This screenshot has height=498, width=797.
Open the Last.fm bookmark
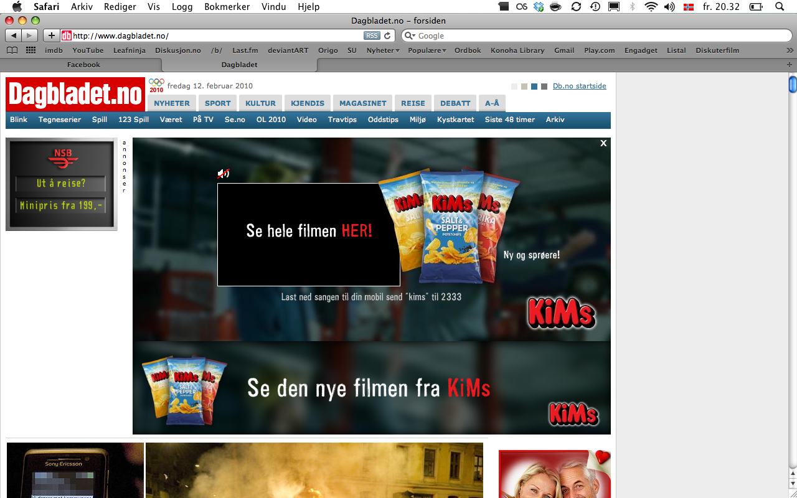tap(245, 50)
